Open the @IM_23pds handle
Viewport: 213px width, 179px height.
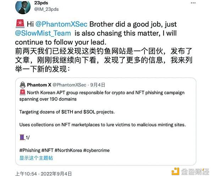tap(46, 9)
